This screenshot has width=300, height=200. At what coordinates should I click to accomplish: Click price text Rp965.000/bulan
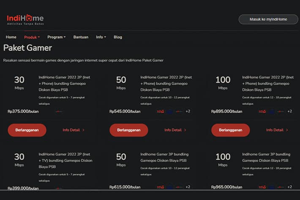pos(227,187)
